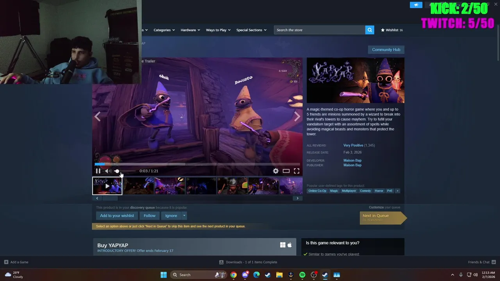This screenshot has width=500, height=281.
Task: Pause the YAPYAP trailer video
Action: (98, 171)
